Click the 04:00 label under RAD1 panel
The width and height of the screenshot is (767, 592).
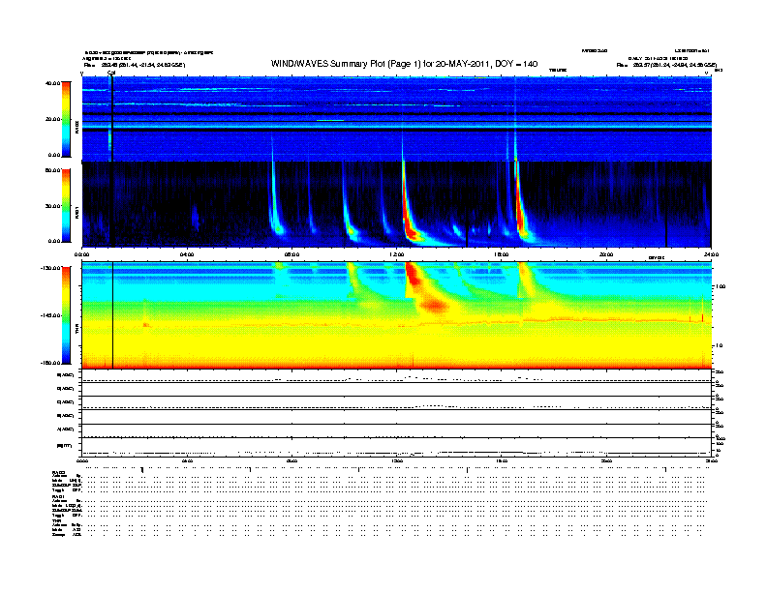(x=187, y=254)
